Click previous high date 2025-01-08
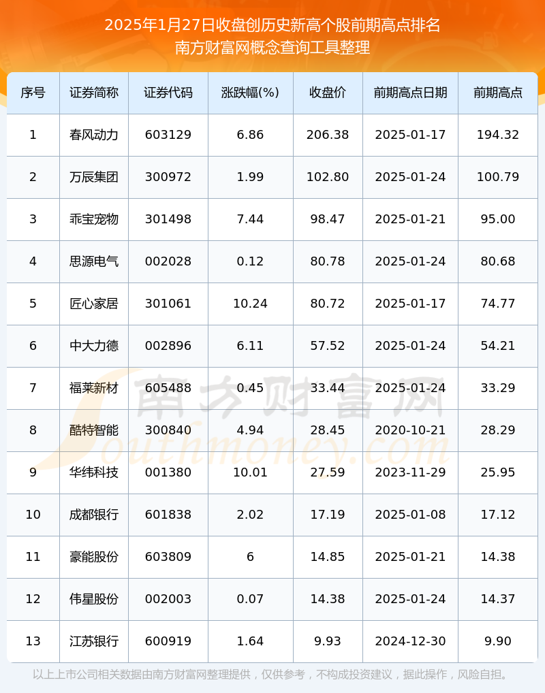This screenshot has width=545, height=693. [x=411, y=515]
